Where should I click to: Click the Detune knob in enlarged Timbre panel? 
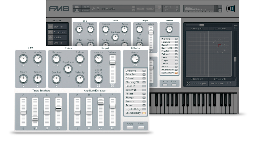(80, 59)
